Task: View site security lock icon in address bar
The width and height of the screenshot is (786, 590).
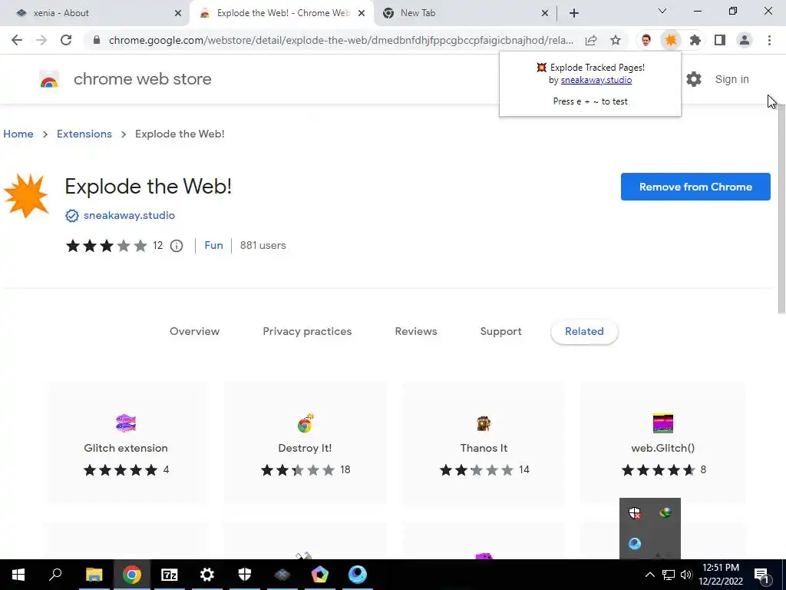Action: tap(97, 40)
